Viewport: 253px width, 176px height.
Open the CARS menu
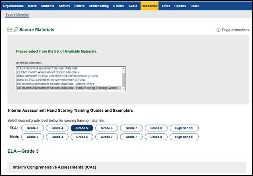point(195,6)
